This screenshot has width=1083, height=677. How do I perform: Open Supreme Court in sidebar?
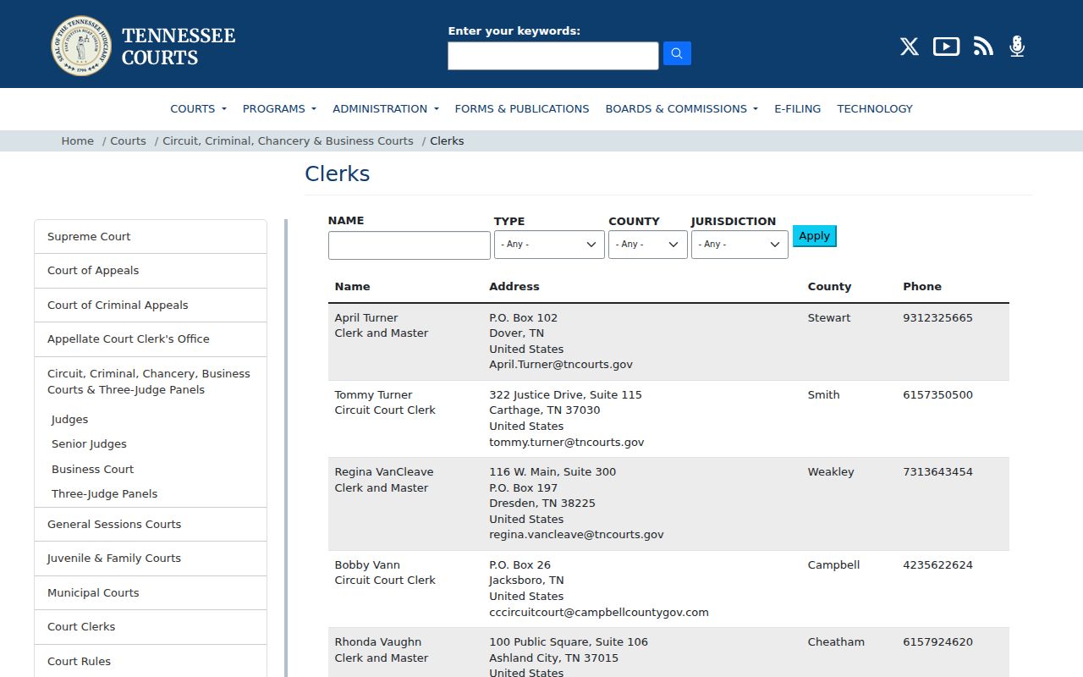point(151,237)
